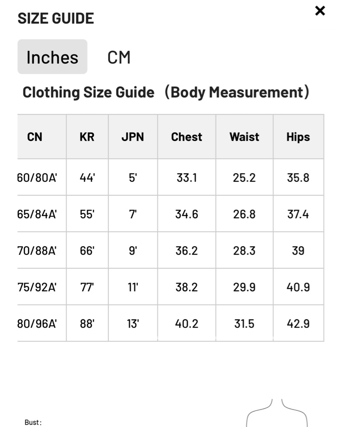Click the body outline illustration
342x427 pixels.
pos(277,413)
